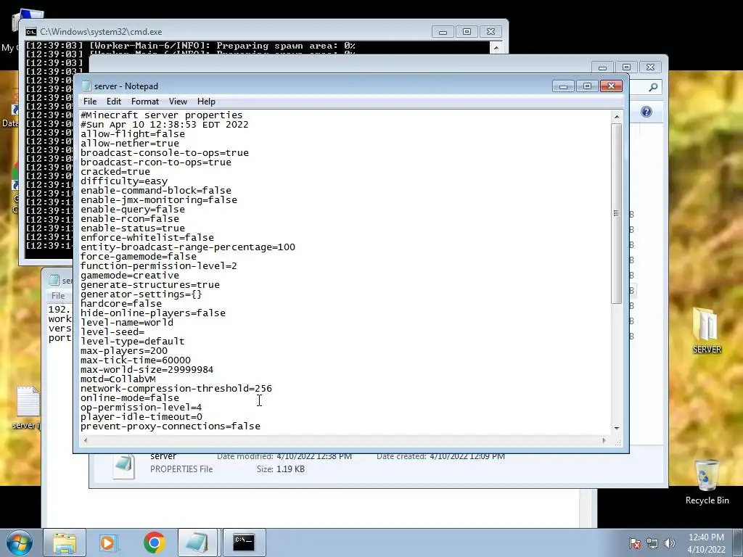The image size is (743, 557).
Task: Open File Explorer from the taskbar
Action: coord(65,542)
